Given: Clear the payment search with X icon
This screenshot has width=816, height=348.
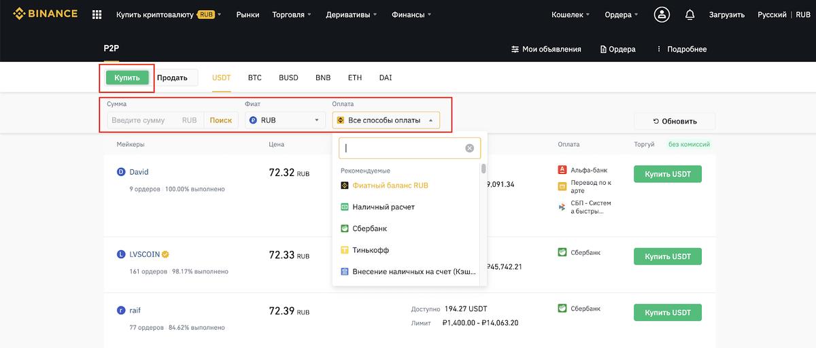Looking at the screenshot, I should tap(469, 148).
